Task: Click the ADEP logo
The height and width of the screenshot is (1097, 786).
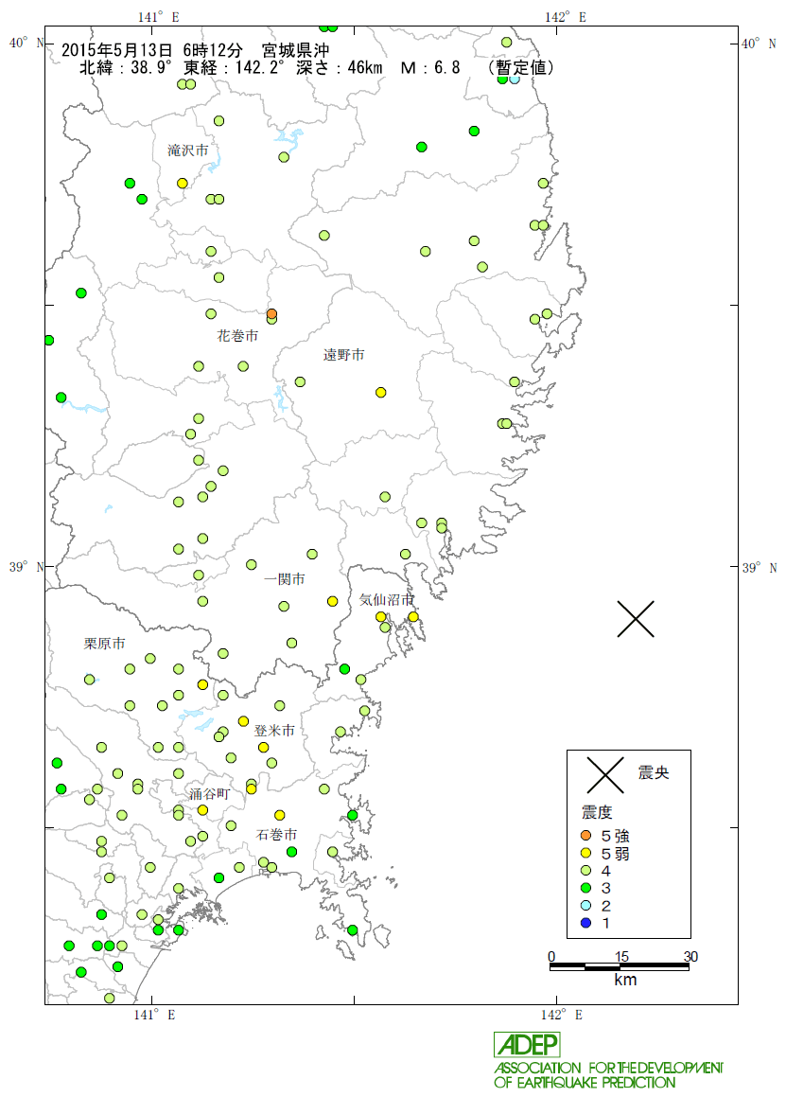Action: pos(527,1045)
